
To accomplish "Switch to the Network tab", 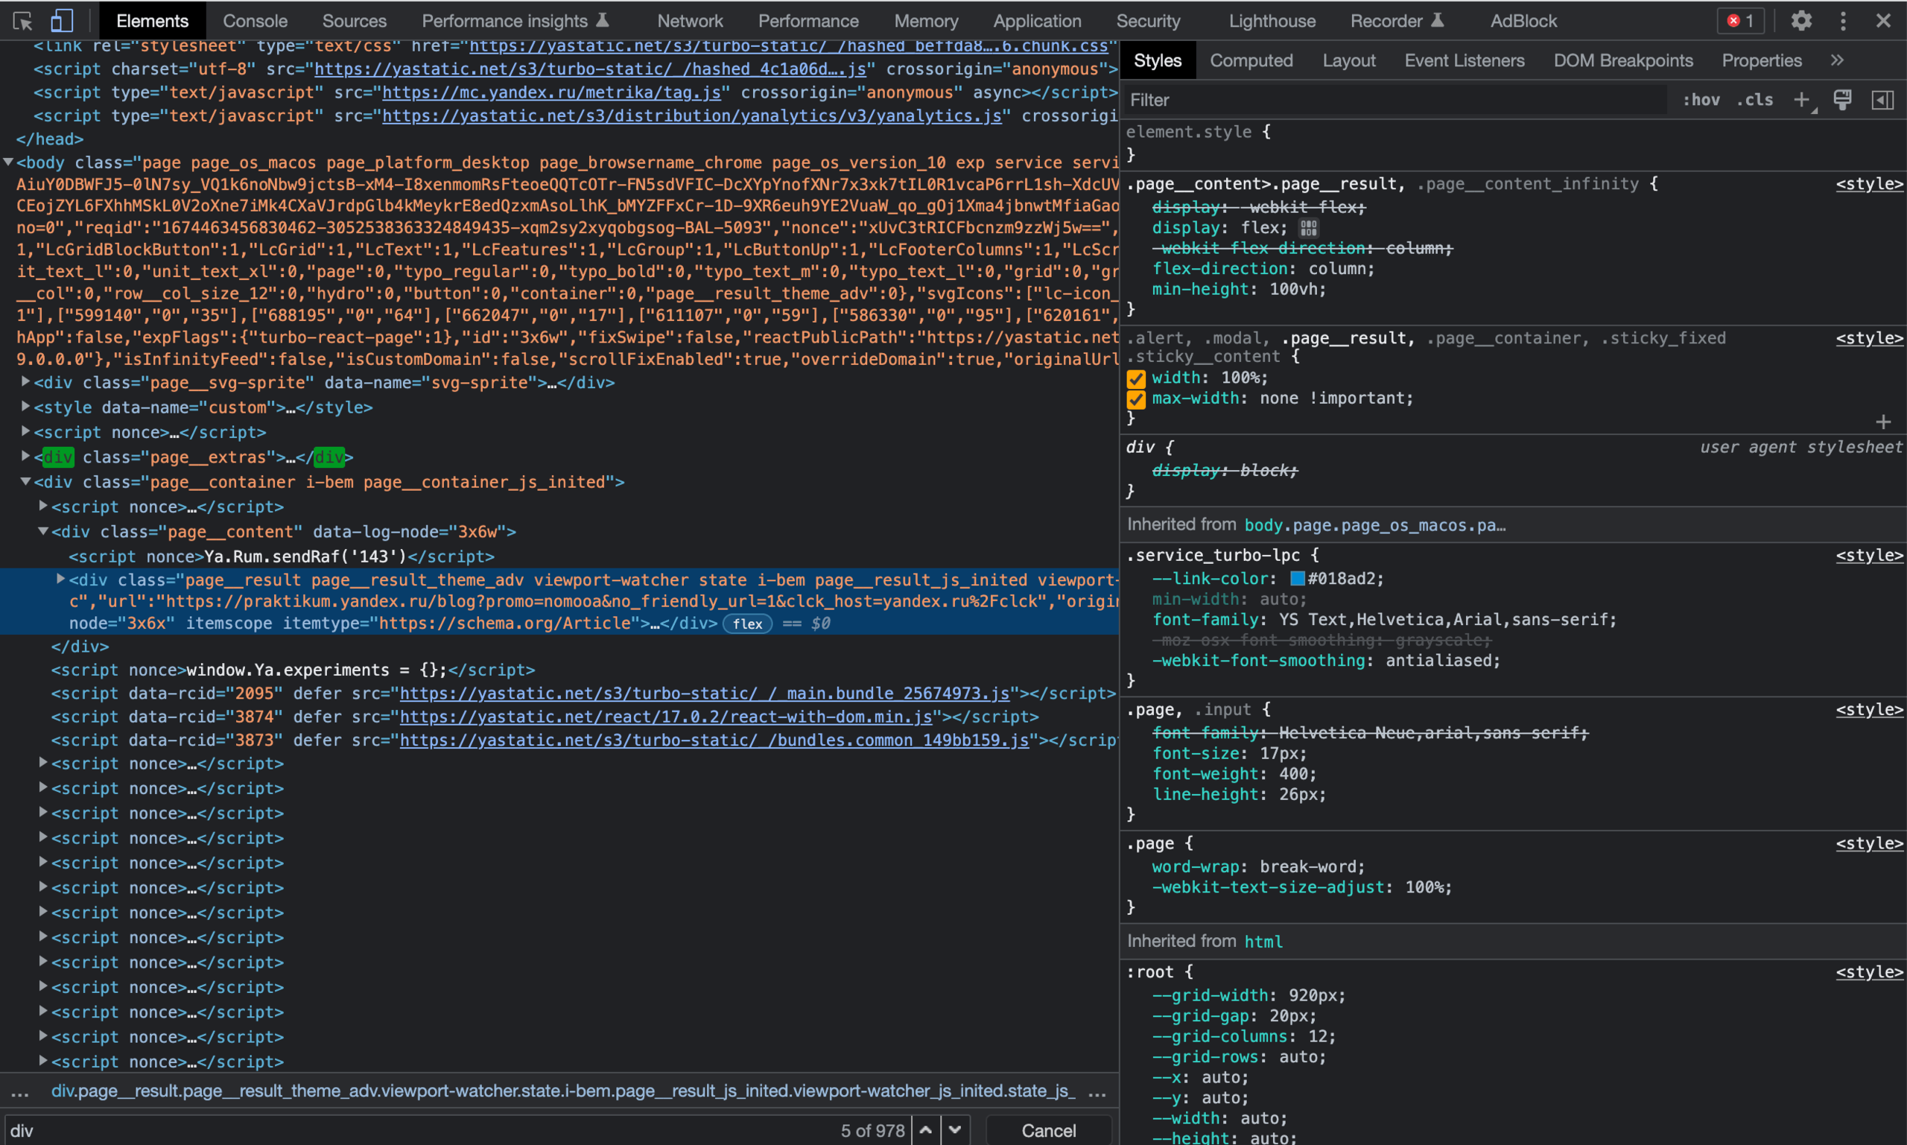I will click(x=690, y=21).
